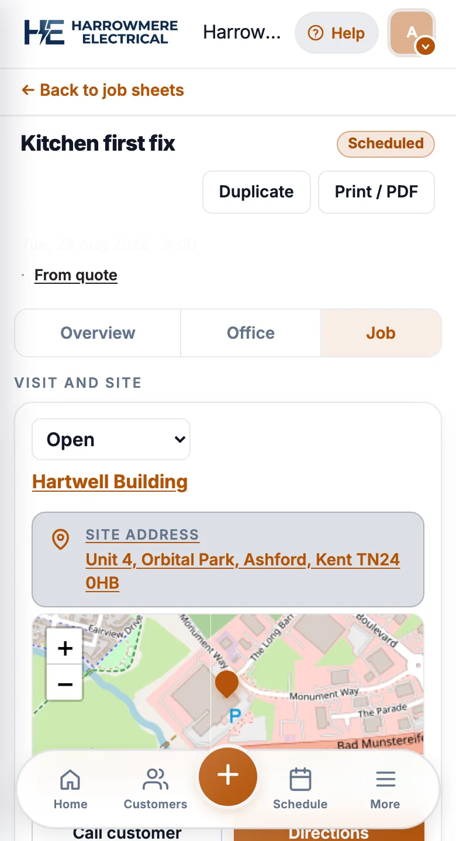Expand the Open status dropdown
The image size is (456, 841).
[x=111, y=439]
